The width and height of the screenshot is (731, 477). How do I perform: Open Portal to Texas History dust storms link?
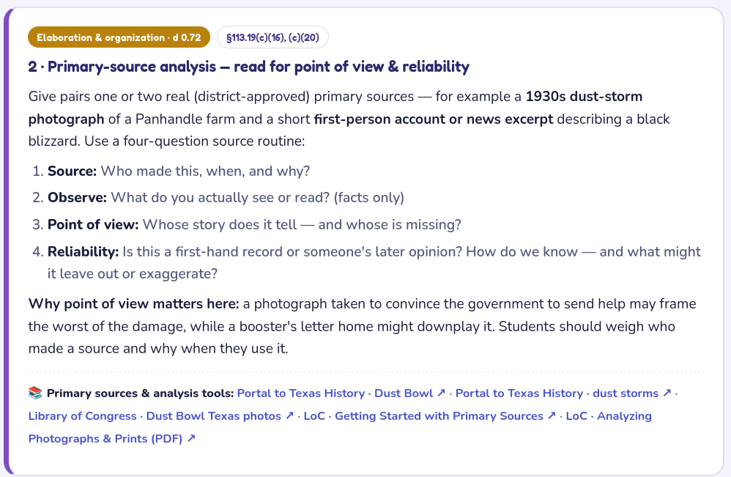(563, 393)
